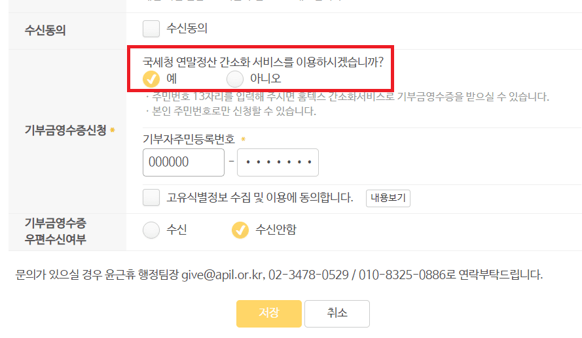
Task: Check the 고유식별정보 수집 및 이용 동의 checkbox
Action: pos(151,197)
